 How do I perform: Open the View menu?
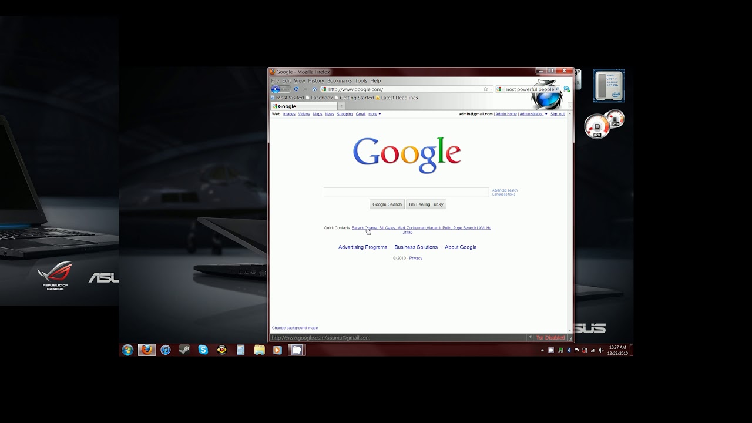point(300,81)
